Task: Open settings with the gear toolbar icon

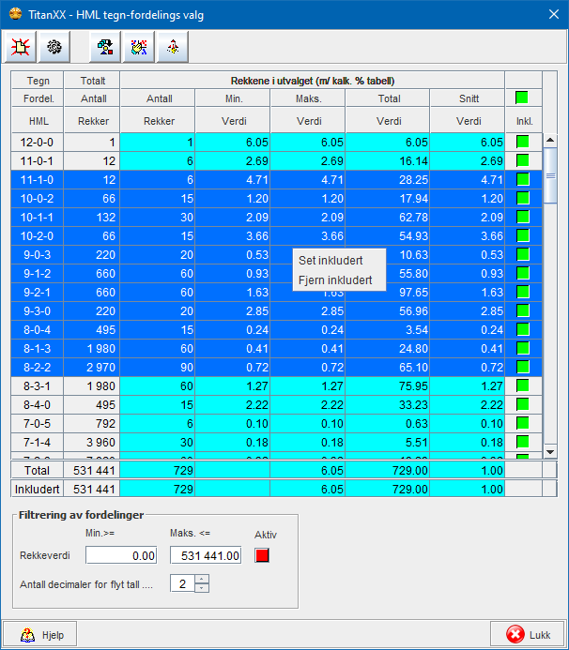Action: (54, 47)
